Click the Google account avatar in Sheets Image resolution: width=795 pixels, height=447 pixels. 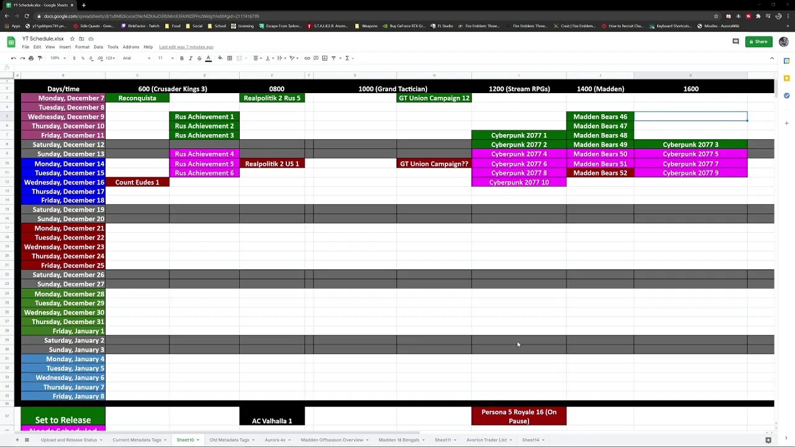[x=783, y=42]
